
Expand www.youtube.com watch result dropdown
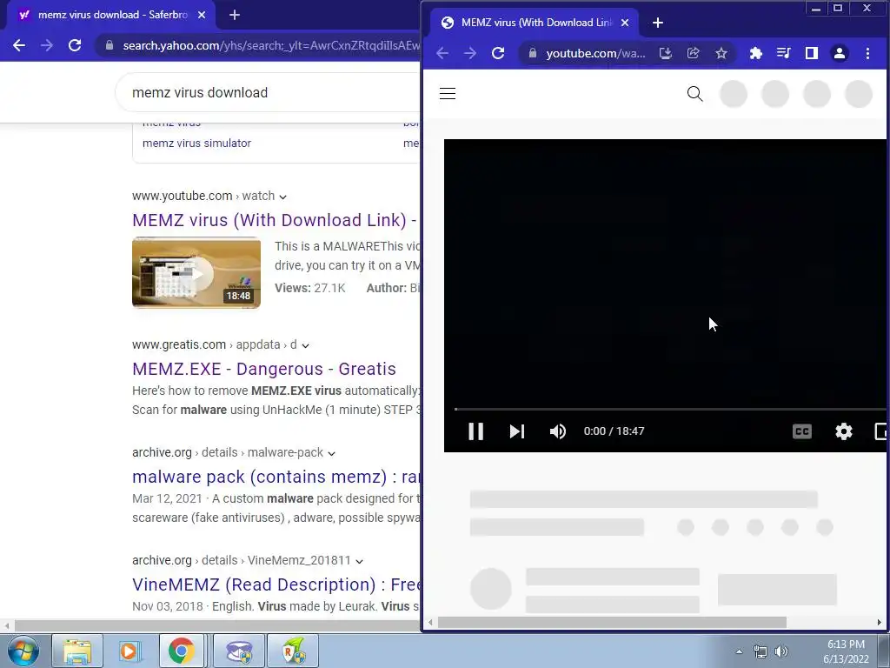point(282,197)
